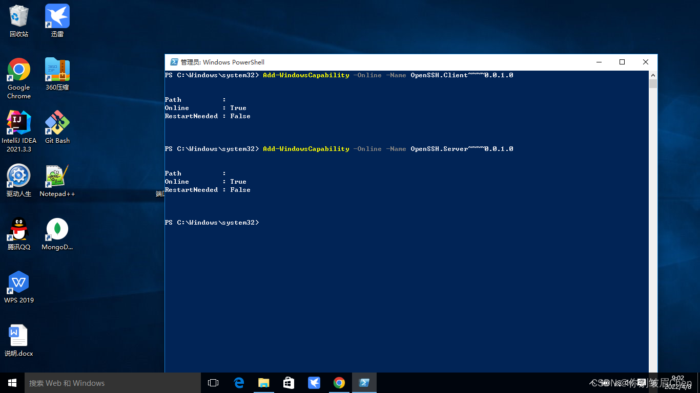Open IntelliJ IDEA 2021.3.3 shortcut
The height and width of the screenshot is (393, 700).
[19, 123]
